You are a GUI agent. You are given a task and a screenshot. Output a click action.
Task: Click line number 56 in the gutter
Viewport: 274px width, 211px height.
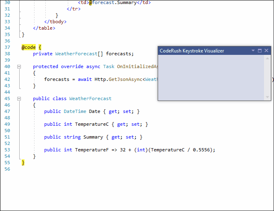tap(7, 169)
